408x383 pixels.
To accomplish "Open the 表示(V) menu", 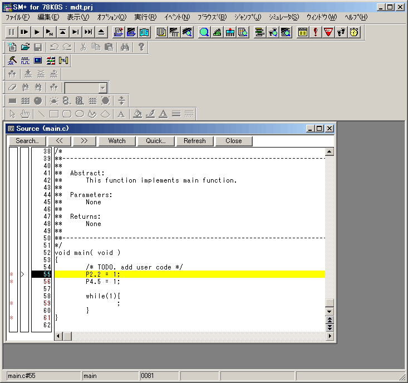I will tap(78, 17).
